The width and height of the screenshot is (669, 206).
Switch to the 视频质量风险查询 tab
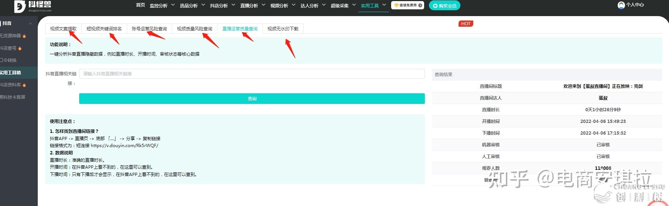pyautogui.click(x=195, y=29)
